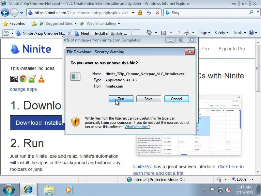
Task: Click the Run button in security warning
Action: [121, 99]
